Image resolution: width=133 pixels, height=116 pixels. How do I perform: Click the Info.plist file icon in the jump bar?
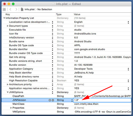tap(22, 9)
